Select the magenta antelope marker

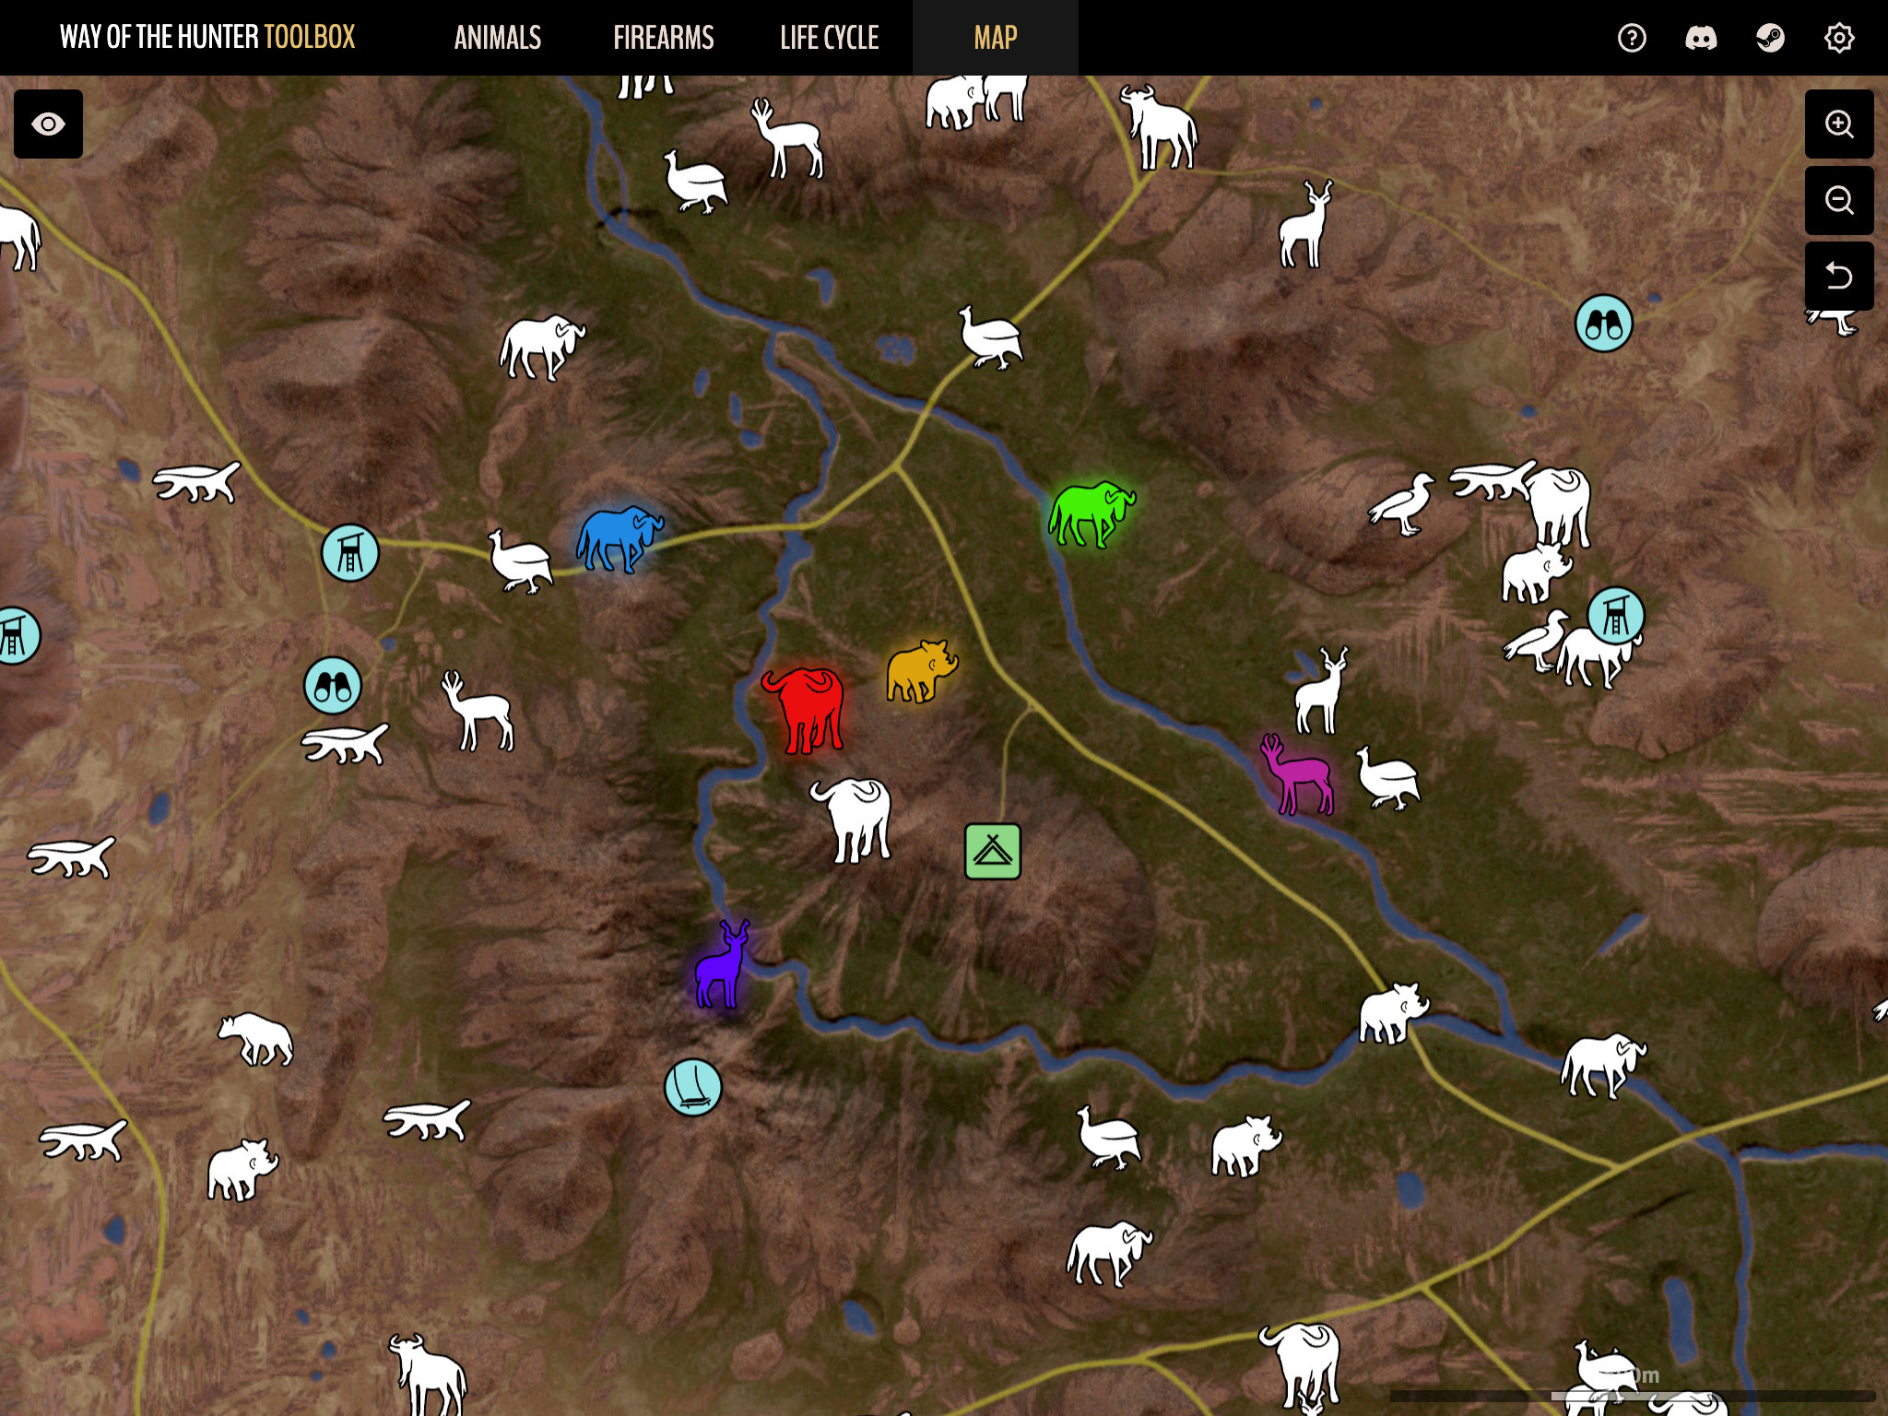(x=1297, y=776)
